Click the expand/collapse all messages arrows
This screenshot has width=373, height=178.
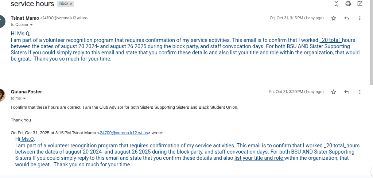(336, 4)
